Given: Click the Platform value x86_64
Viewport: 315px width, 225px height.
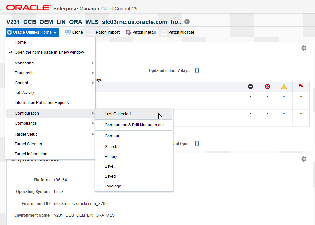Looking at the screenshot, I should pyautogui.click(x=61, y=180).
